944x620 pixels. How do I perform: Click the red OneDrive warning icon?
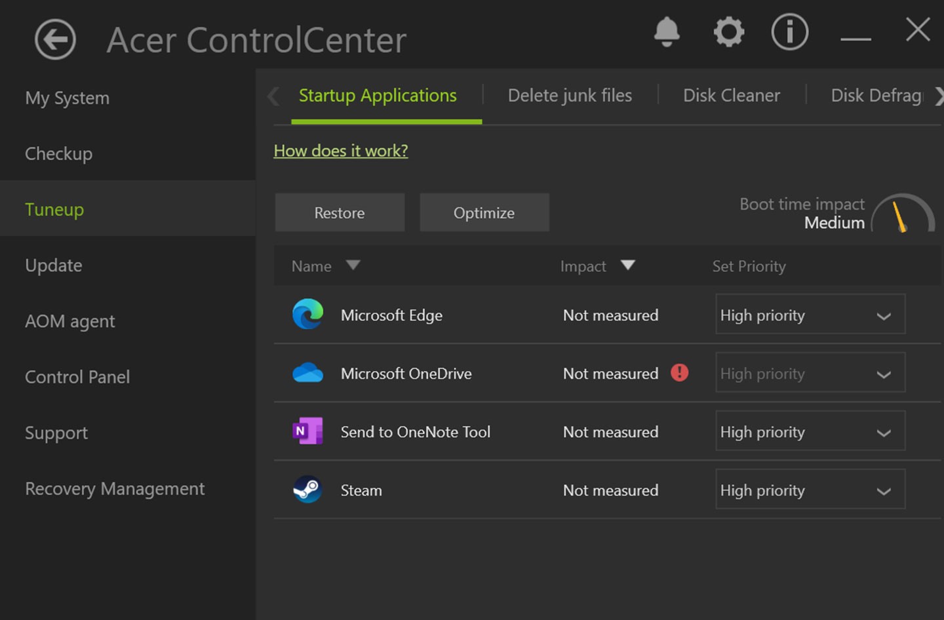tap(680, 373)
